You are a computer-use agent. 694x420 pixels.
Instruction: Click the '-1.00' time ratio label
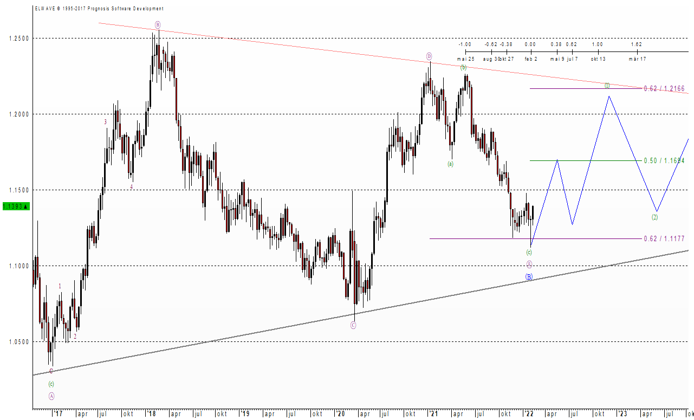[464, 44]
